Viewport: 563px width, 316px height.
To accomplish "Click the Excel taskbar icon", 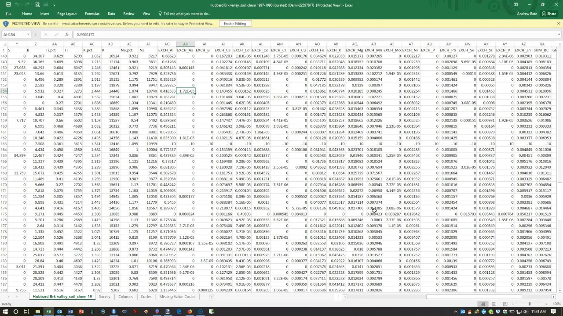I will coord(49,312).
